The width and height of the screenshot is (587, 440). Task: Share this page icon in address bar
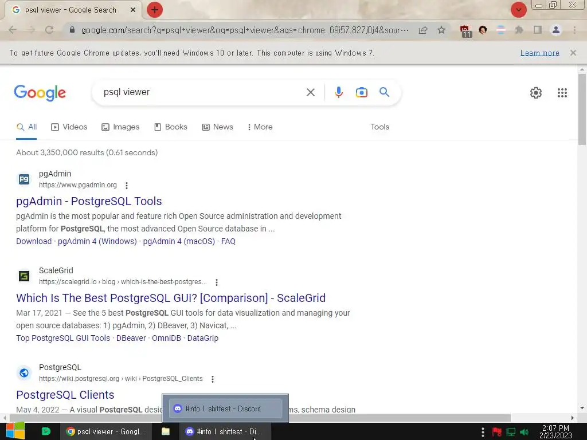pos(423,30)
